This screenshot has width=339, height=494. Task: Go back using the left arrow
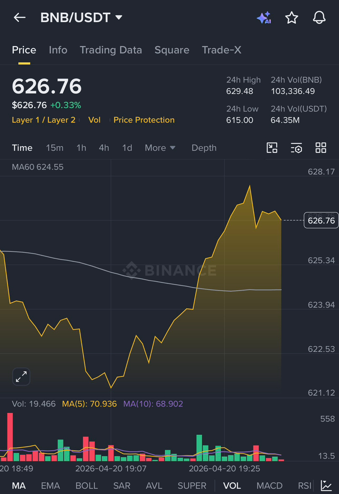point(19,17)
